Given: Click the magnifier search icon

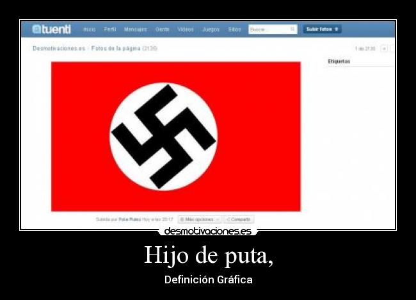Looking at the screenshot, I should (292, 29).
